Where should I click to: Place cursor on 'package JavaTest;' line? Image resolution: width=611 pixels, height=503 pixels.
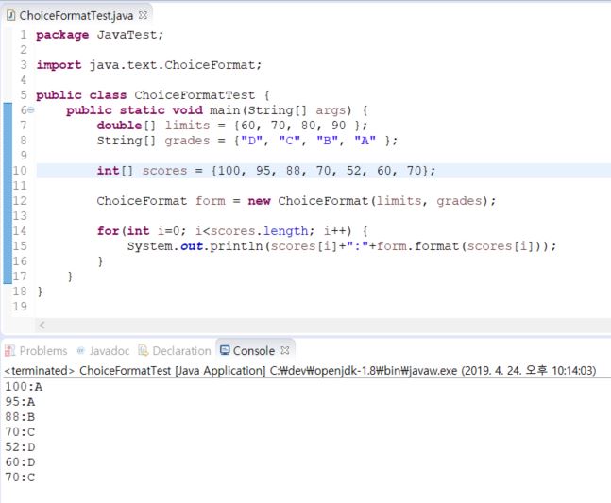click(x=100, y=35)
